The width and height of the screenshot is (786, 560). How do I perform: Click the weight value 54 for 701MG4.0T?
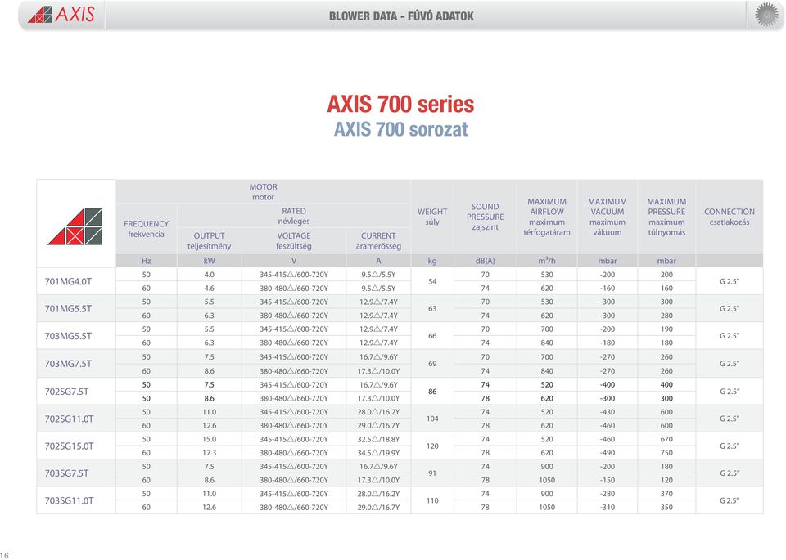coord(432,281)
